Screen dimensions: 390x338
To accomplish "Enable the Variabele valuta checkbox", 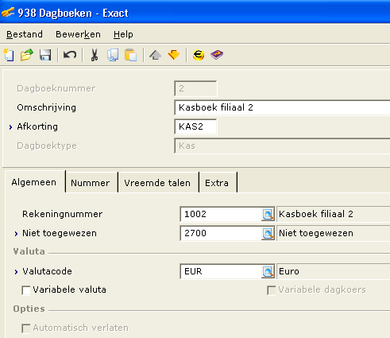I will (x=26, y=290).
